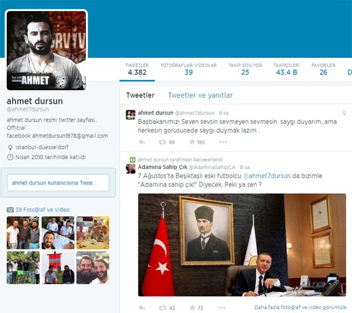The height and width of the screenshot is (313, 352).
Task: Open the Fotoğraflar/Videolar tab
Action: click(188, 69)
